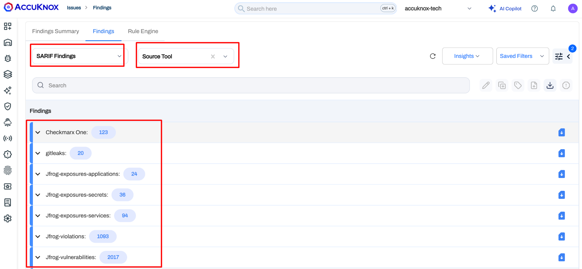The height and width of the screenshot is (269, 582).
Task: Download the Checkmarx One findings file
Action: (x=561, y=133)
